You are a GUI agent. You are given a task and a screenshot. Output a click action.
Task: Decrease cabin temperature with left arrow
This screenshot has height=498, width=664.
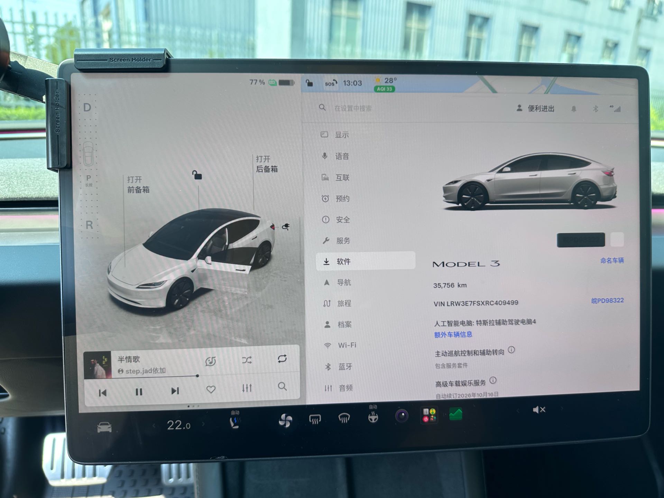click(154, 426)
